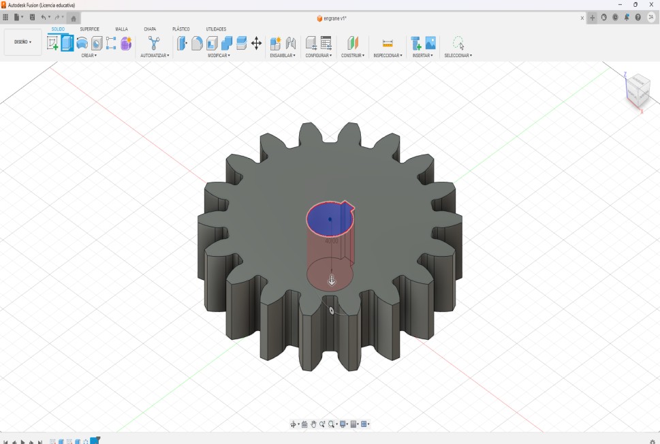
Task: Expand the CREAR menu
Action: pos(89,56)
